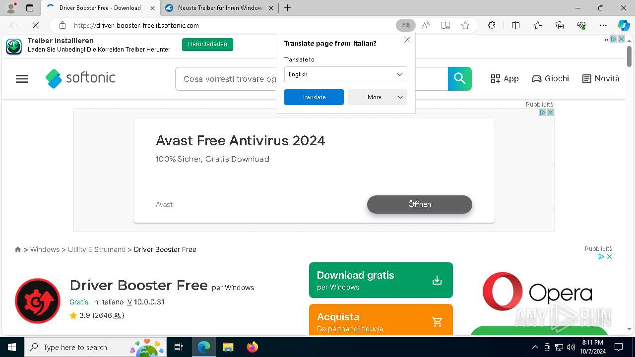Open Softonic hamburger menu
Screen dimensions: 635x357
(x=22, y=79)
